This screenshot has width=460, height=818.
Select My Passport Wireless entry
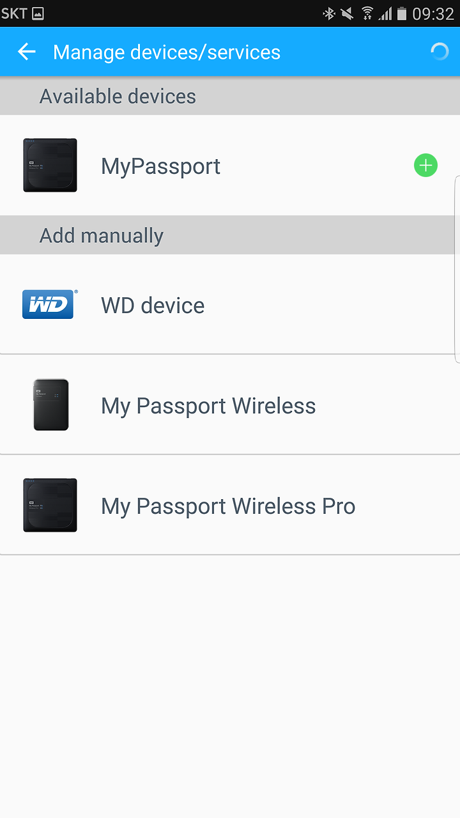(x=230, y=405)
